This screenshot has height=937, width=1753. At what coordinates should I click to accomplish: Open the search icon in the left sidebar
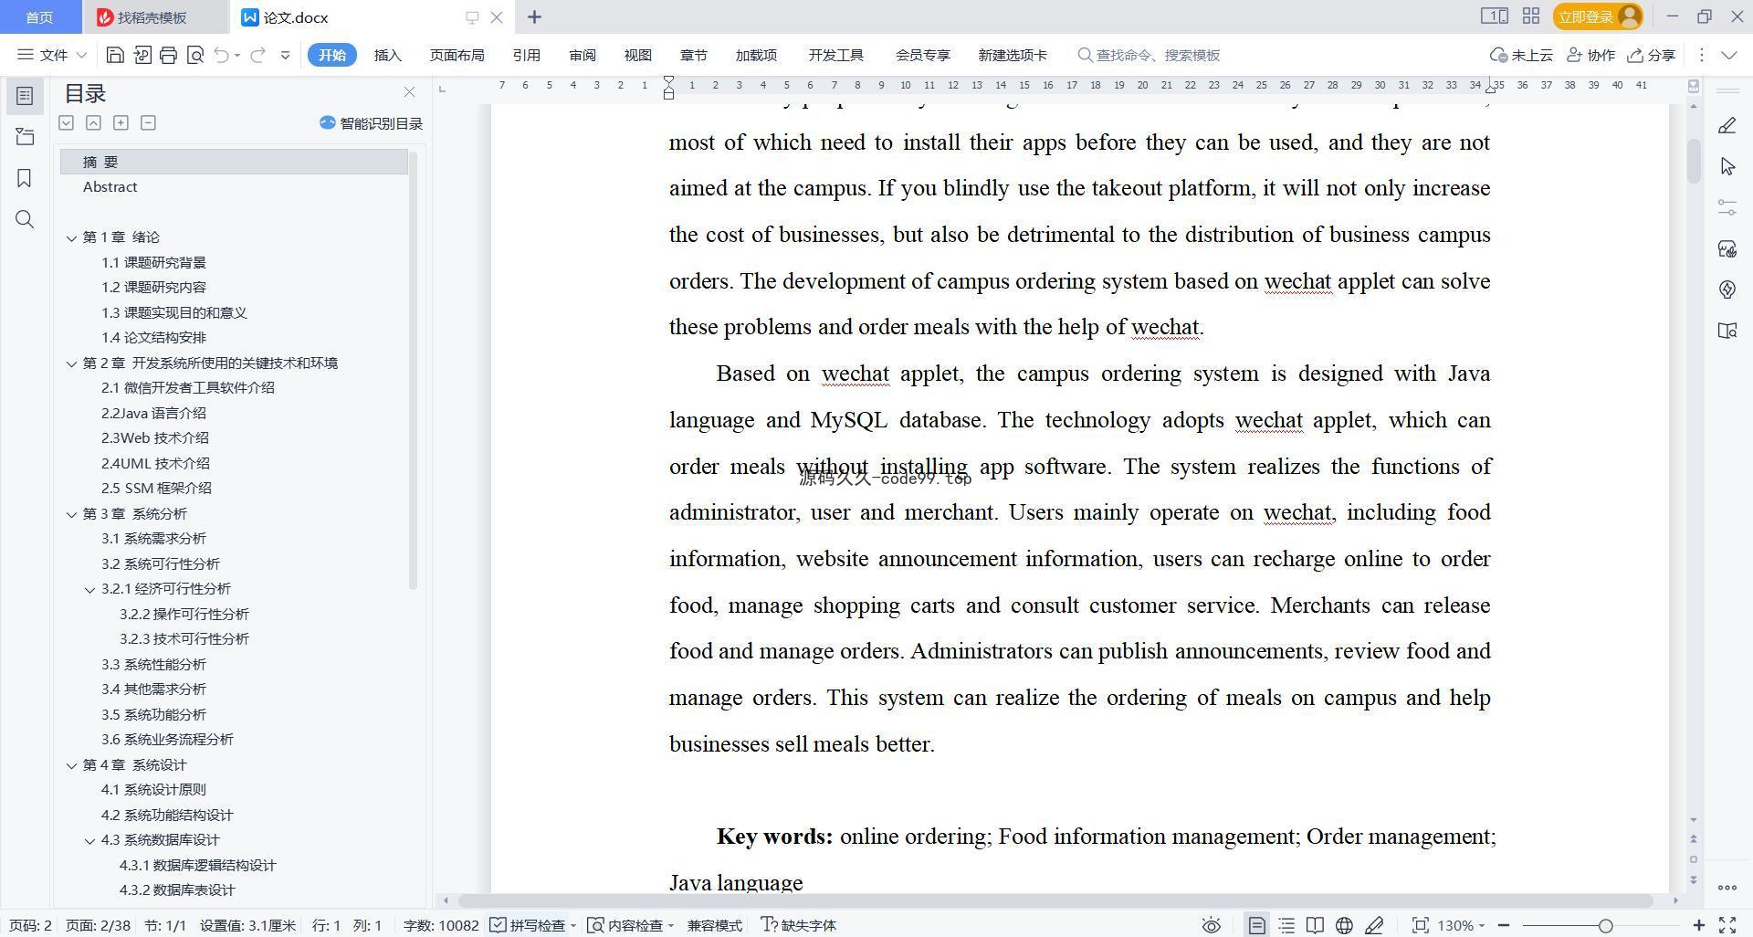tap(25, 219)
